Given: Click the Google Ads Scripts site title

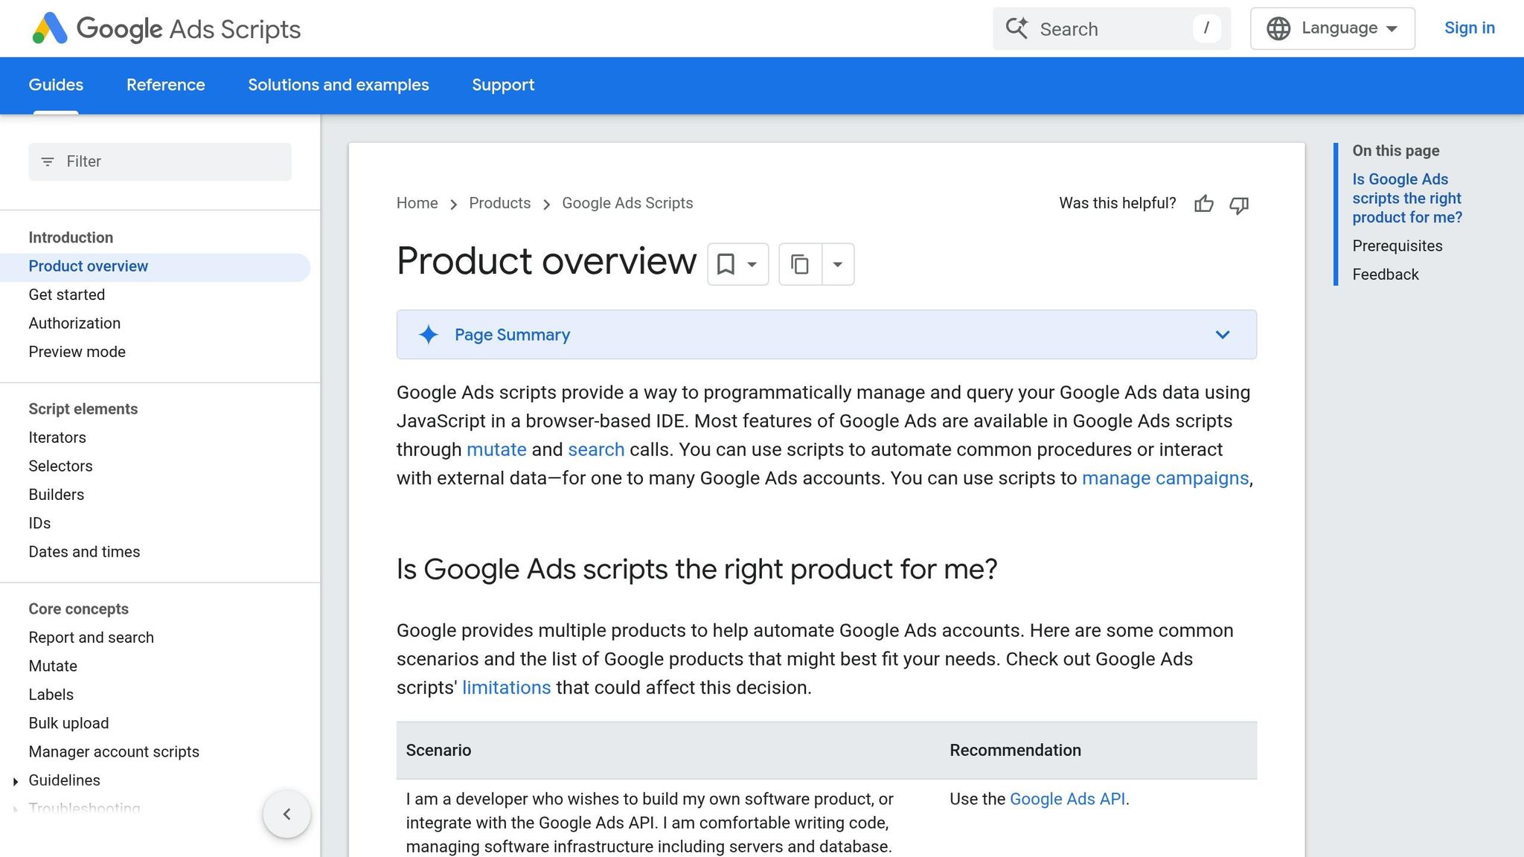Looking at the screenshot, I should click(188, 29).
